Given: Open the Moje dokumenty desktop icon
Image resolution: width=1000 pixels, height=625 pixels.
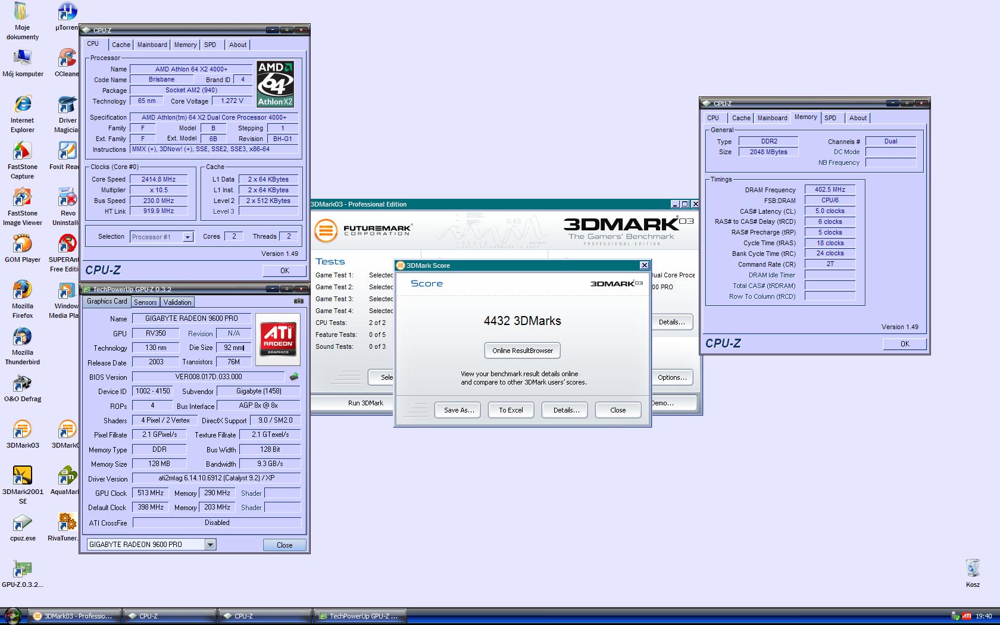Looking at the screenshot, I should 22,21.
